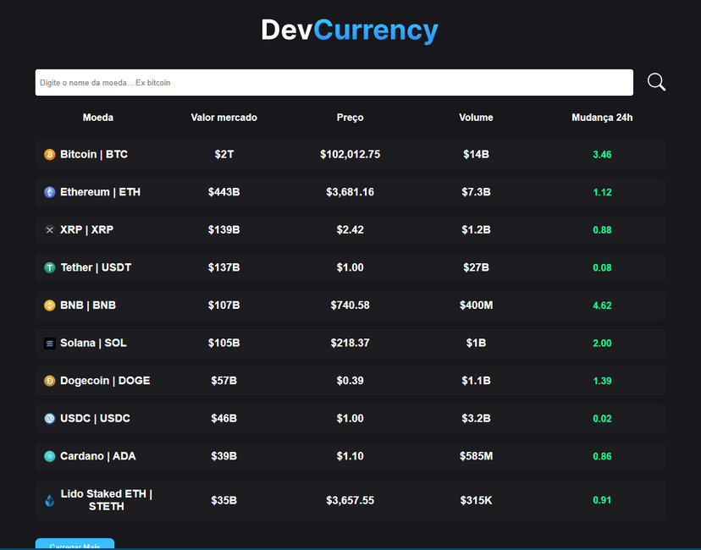This screenshot has width=701, height=550.
Task: Select XRP 24h change 0.88
Action: point(602,230)
